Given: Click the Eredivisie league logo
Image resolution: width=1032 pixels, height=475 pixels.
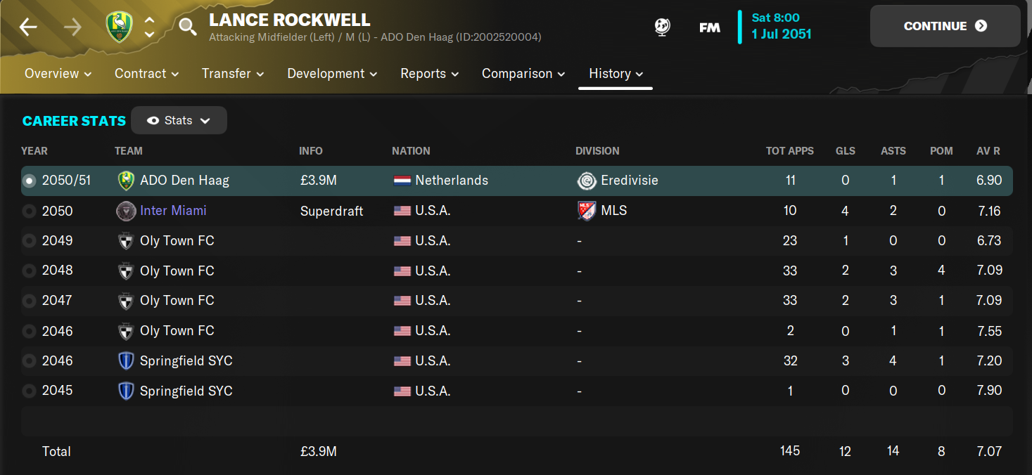Looking at the screenshot, I should pyautogui.click(x=586, y=181).
